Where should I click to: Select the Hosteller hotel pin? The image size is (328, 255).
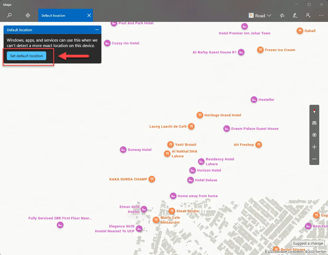click(x=254, y=100)
